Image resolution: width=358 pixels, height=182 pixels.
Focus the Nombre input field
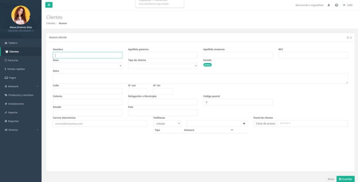[88, 55]
